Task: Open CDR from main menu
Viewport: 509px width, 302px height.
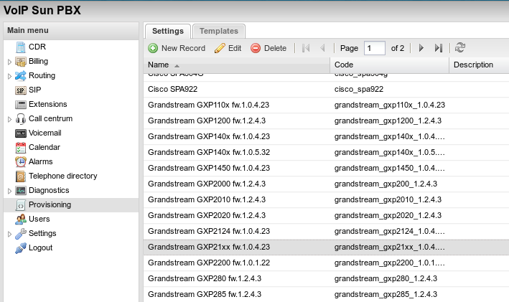Action: [x=37, y=47]
